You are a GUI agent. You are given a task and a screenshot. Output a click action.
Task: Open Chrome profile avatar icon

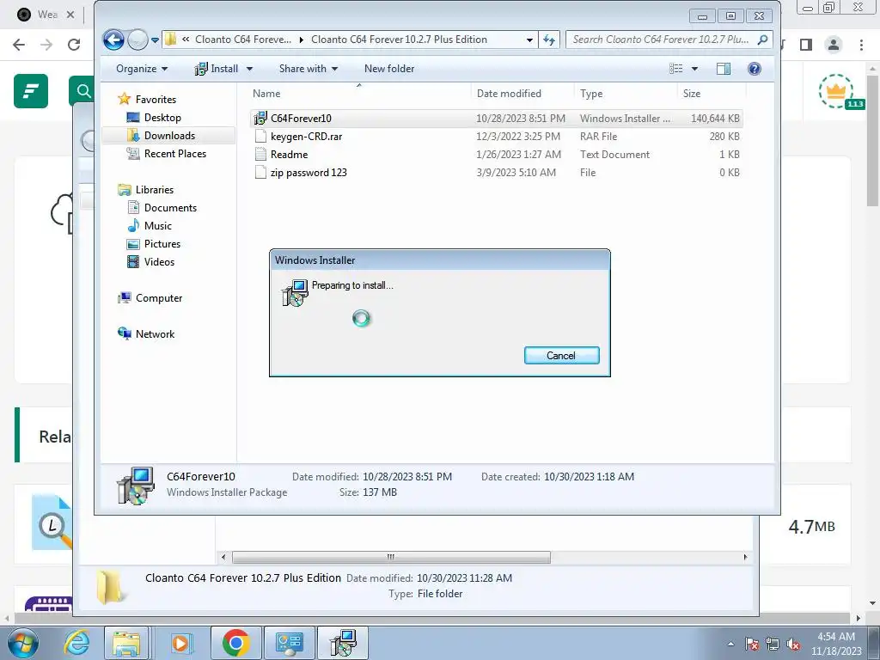pyautogui.click(x=834, y=45)
